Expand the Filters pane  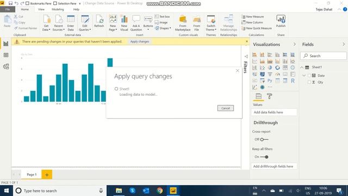click(x=246, y=57)
